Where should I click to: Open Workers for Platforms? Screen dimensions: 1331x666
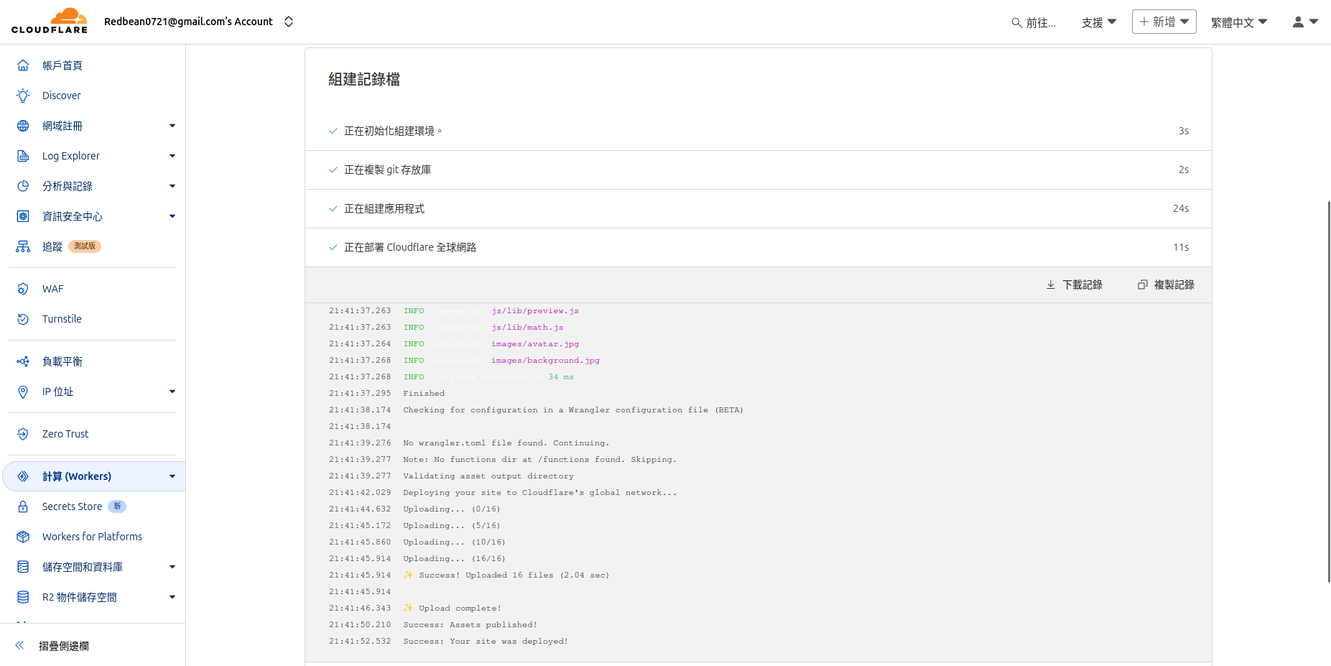[91, 536]
